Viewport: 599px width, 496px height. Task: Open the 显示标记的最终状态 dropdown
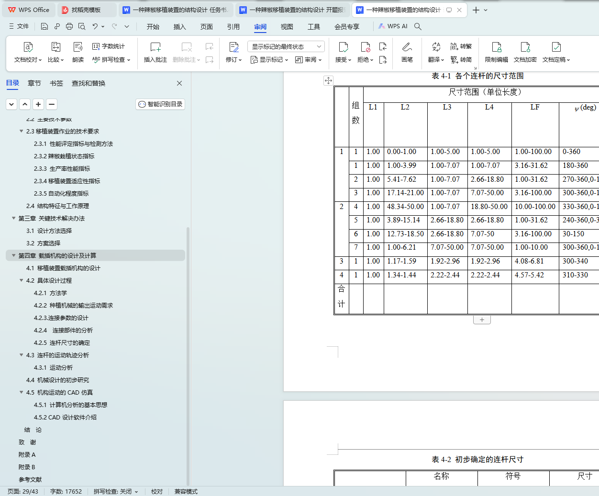286,46
